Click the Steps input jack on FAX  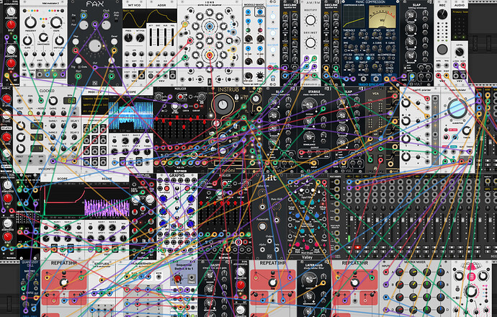pos(84,15)
